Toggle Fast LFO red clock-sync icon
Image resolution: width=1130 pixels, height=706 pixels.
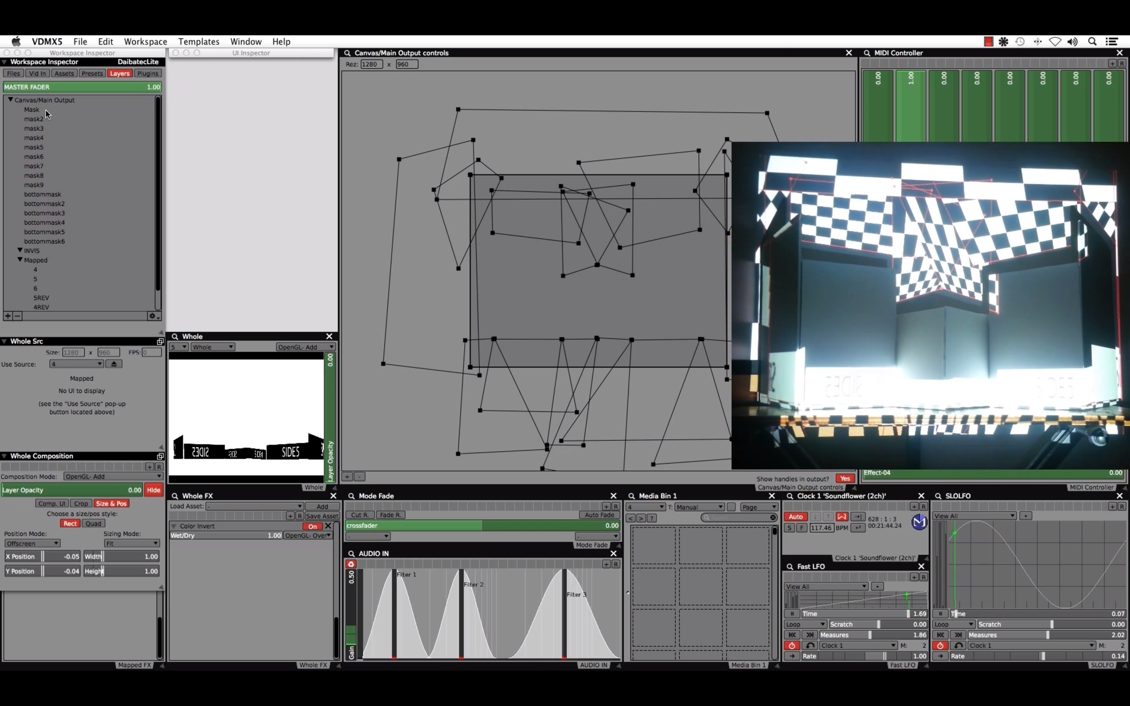click(792, 645)
